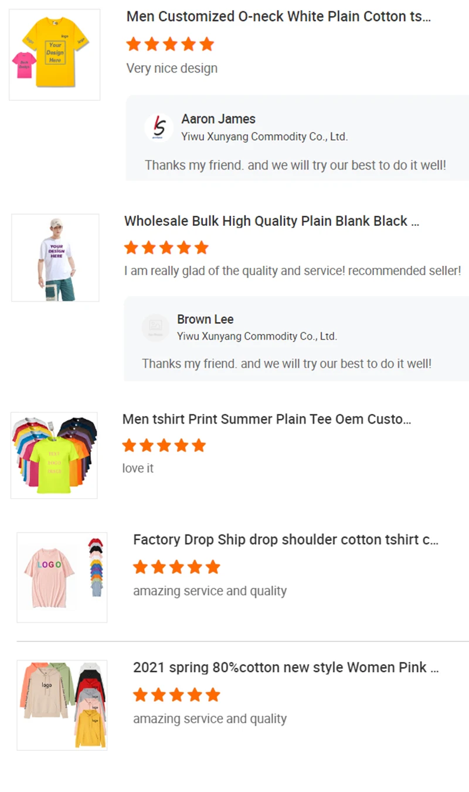
Task: Click Yiwu Xunyang Commodity under Aaron James
Action: point(264,137)
